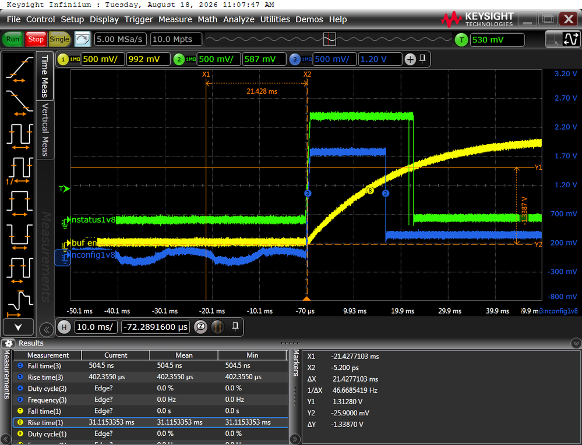Select the 5.00 MSa/s sample rate field

[120, 40]
